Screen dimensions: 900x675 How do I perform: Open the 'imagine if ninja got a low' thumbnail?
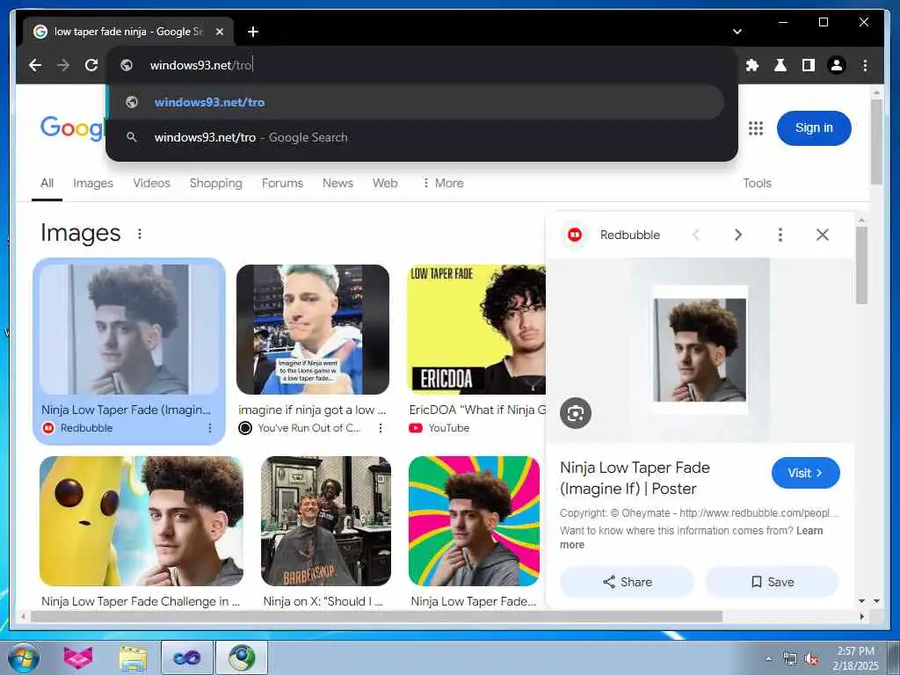[x=313, y=330]
